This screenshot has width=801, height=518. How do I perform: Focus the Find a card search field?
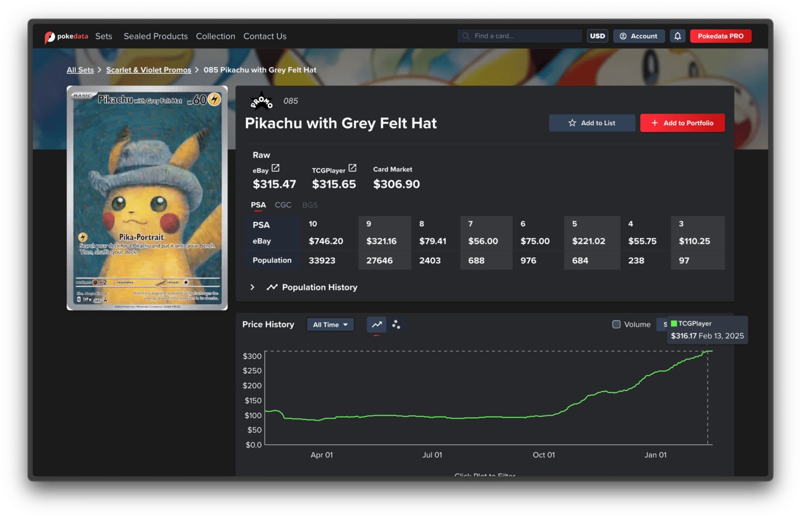(x=520, y=36)
